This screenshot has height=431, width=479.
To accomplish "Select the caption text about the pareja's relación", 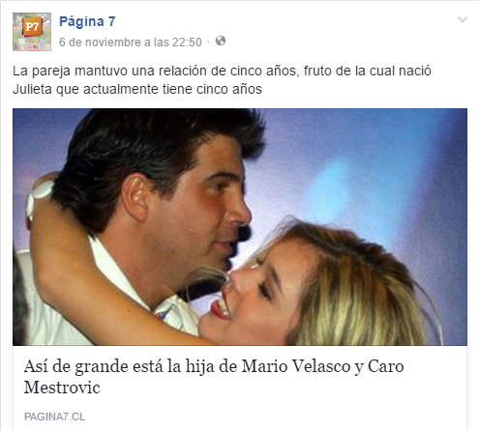I will tap(222, 80).
